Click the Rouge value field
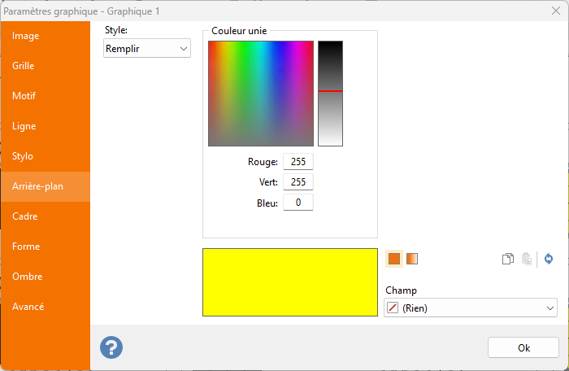 [298, 162]
